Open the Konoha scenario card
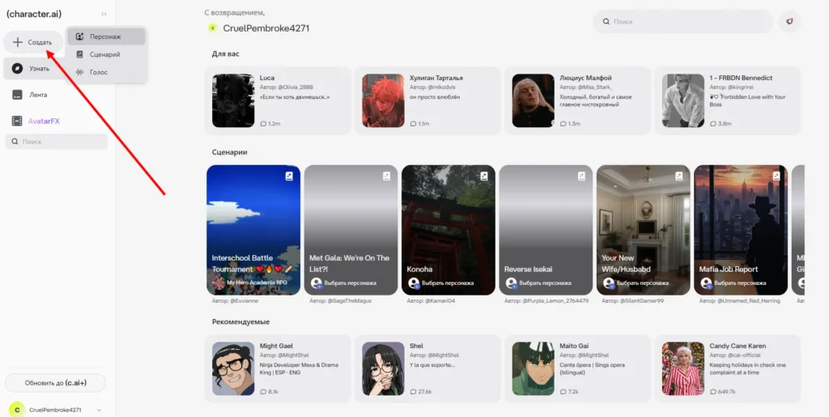Image resolution: width=829 pixels, height=417 pixels. (449, 230)
